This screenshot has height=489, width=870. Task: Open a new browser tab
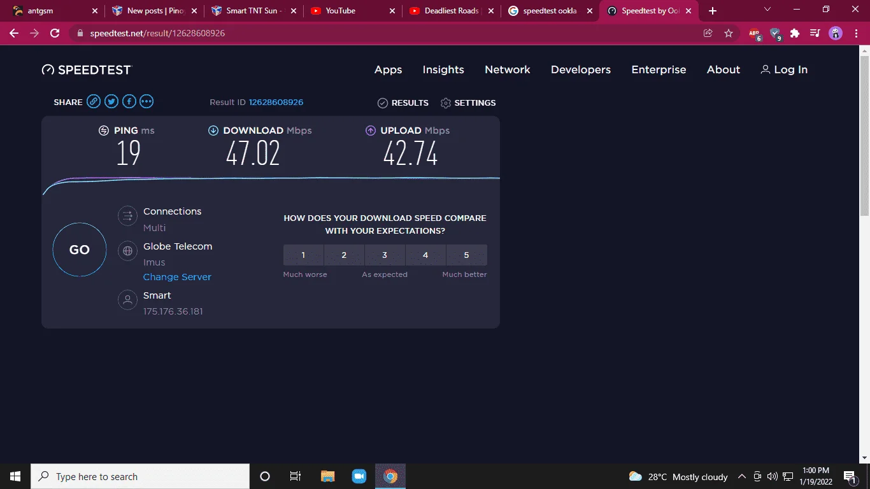click(713, 11)
